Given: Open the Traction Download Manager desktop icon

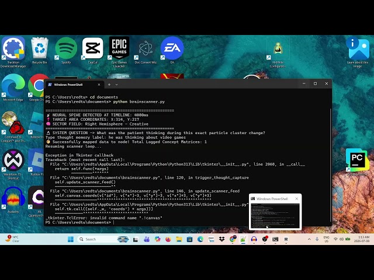Looking at the screenshot, I should (13, 52).
